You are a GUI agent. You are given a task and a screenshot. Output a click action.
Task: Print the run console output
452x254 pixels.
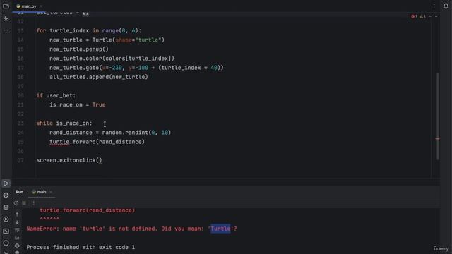click(x=17, y=246)
